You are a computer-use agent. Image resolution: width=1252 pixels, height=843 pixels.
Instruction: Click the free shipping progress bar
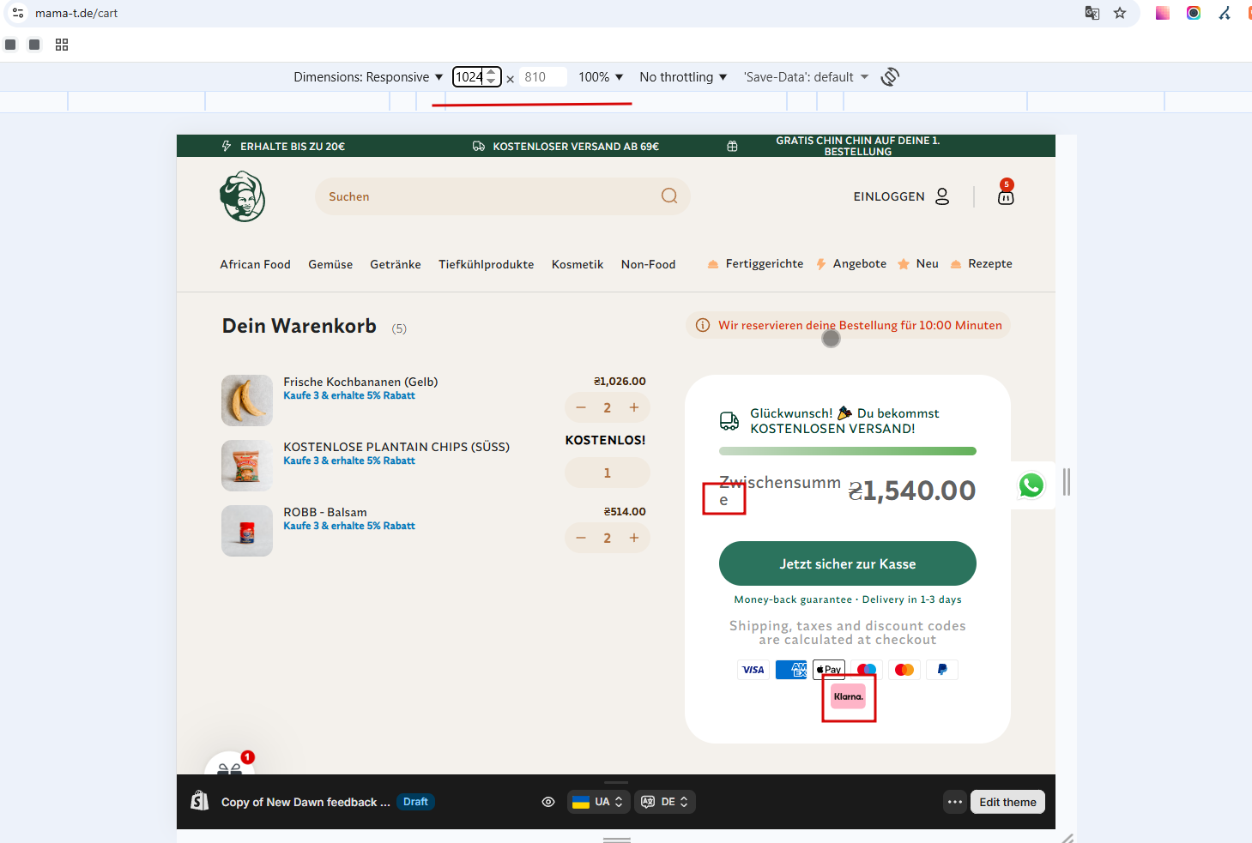tap(848, 451)
